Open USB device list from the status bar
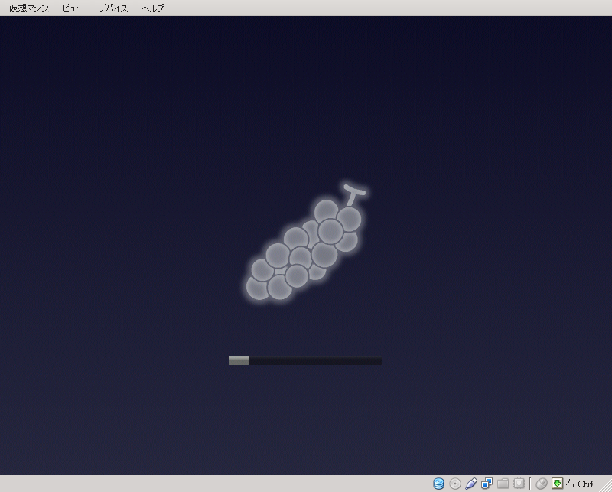This screenshot has width=612, height=492. pyautogui.click(x=473, y=483)
